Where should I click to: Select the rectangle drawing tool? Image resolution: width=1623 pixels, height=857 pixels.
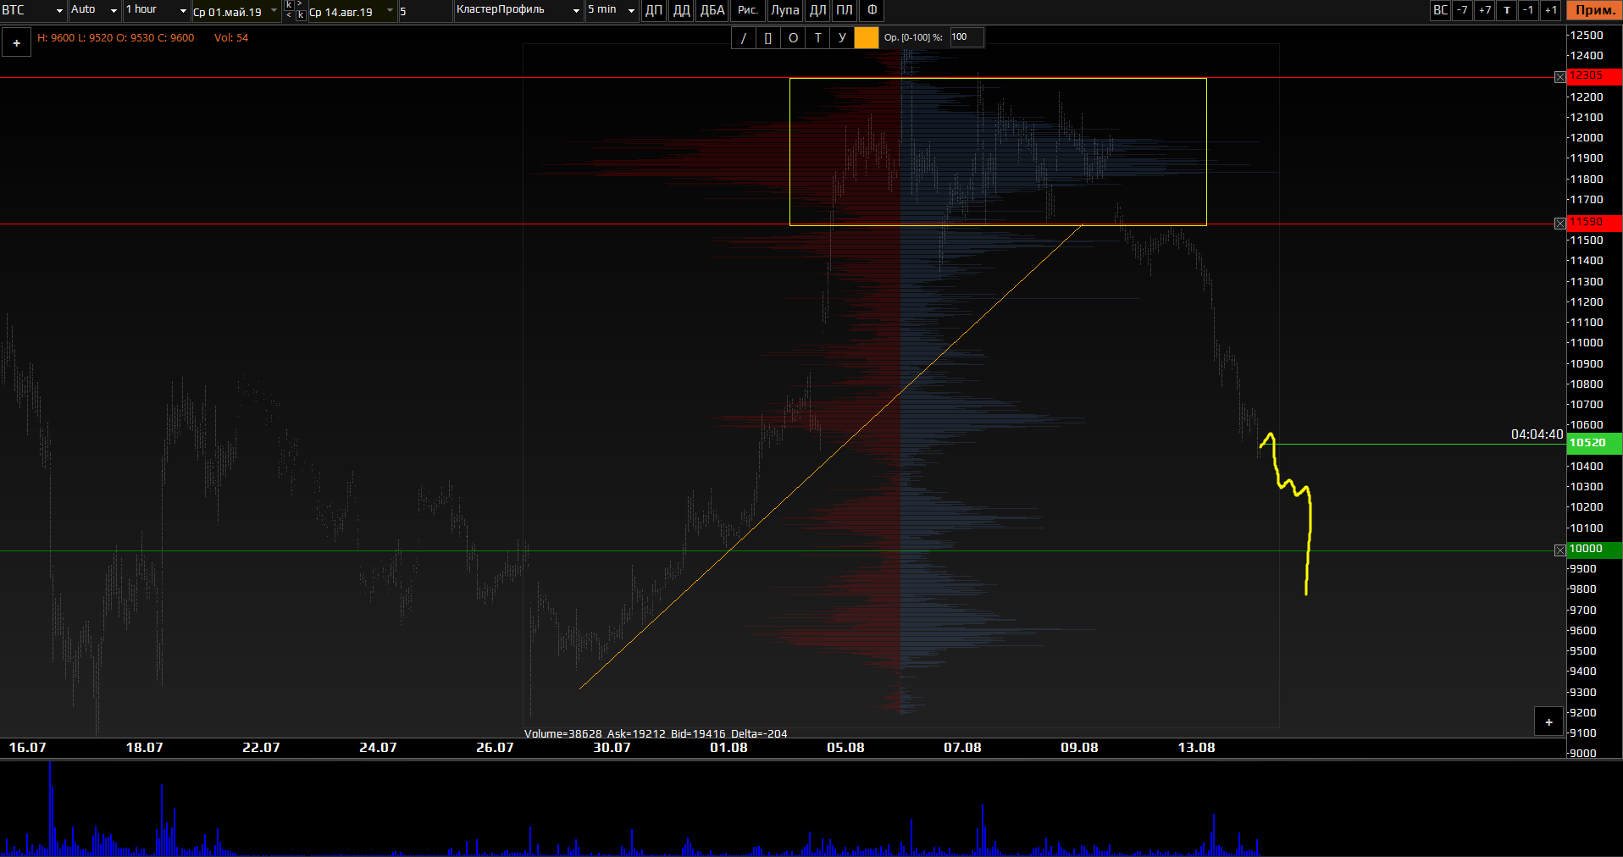(x=767, y=38)
